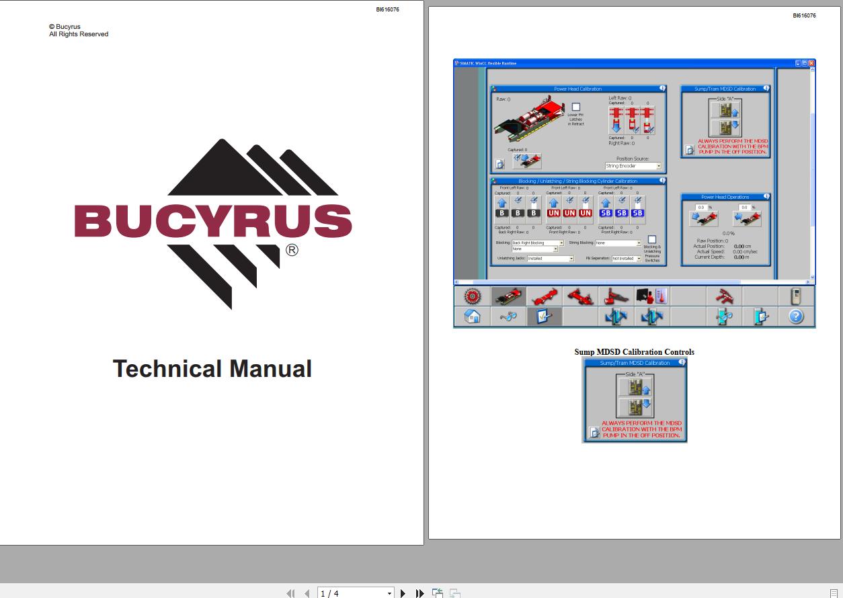Click the © Bucyrus copyright text
The height and width of the screenshot is (598, 843).
65,27
